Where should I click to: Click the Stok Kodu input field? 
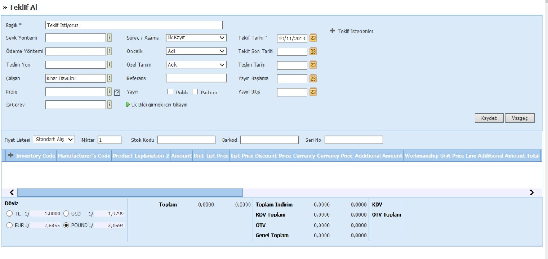click(x=186, y=140)
